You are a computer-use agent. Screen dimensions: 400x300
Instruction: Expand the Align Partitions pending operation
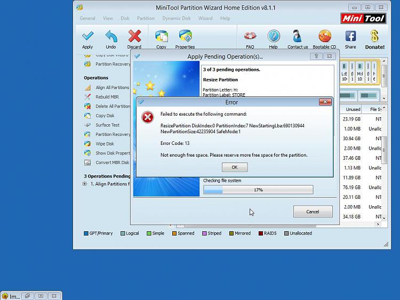pyautogui.click(x=85, y=184)
